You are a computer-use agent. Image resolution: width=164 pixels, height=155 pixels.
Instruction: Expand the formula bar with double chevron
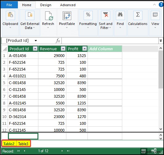161,40
